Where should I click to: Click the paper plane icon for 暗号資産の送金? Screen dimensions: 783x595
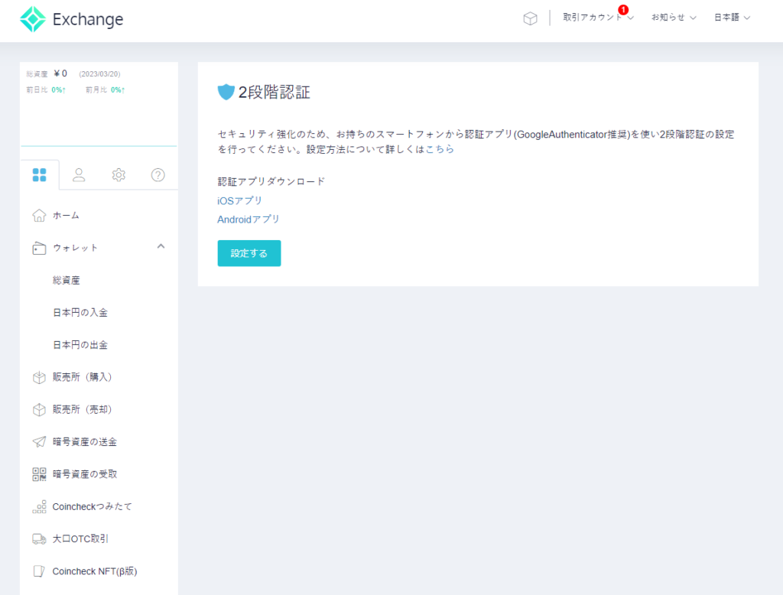[40, 442]
